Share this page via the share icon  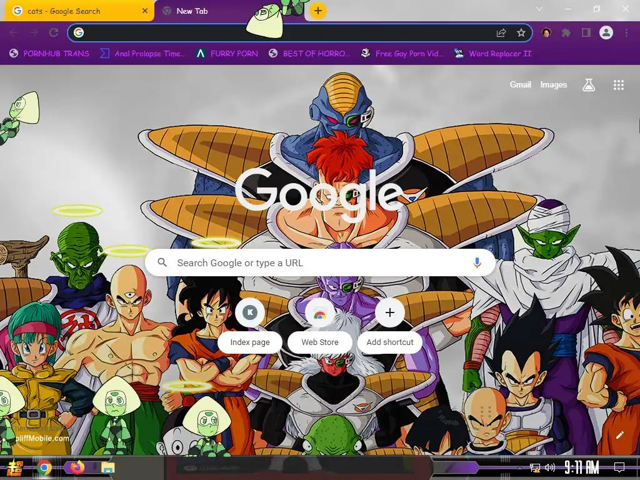pyautogui.click(x=501, y=32)
